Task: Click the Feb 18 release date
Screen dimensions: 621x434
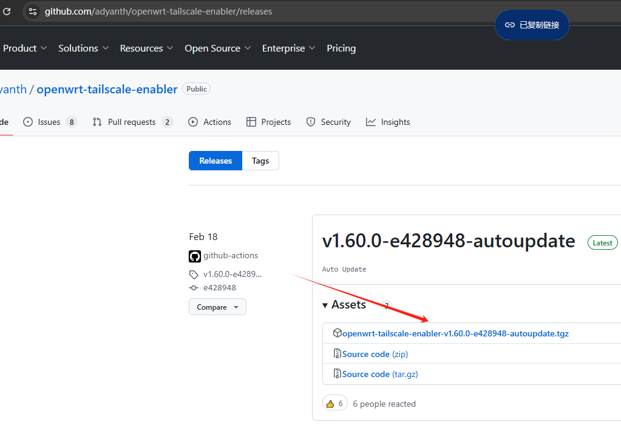Action: tap(203, 236)
